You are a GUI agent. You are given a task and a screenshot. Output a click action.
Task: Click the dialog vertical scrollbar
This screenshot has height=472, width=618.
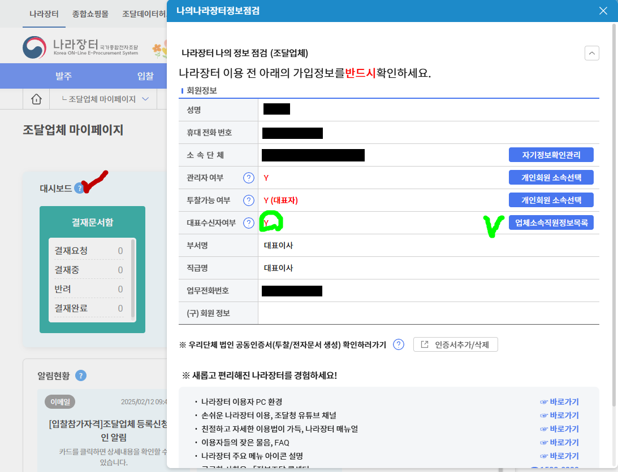(x=613, y=215)
